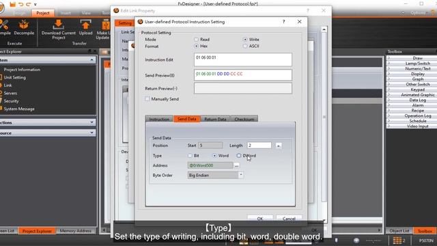
Task: Open the Byte Order dropdown
Action: click(x=241, y=175)
